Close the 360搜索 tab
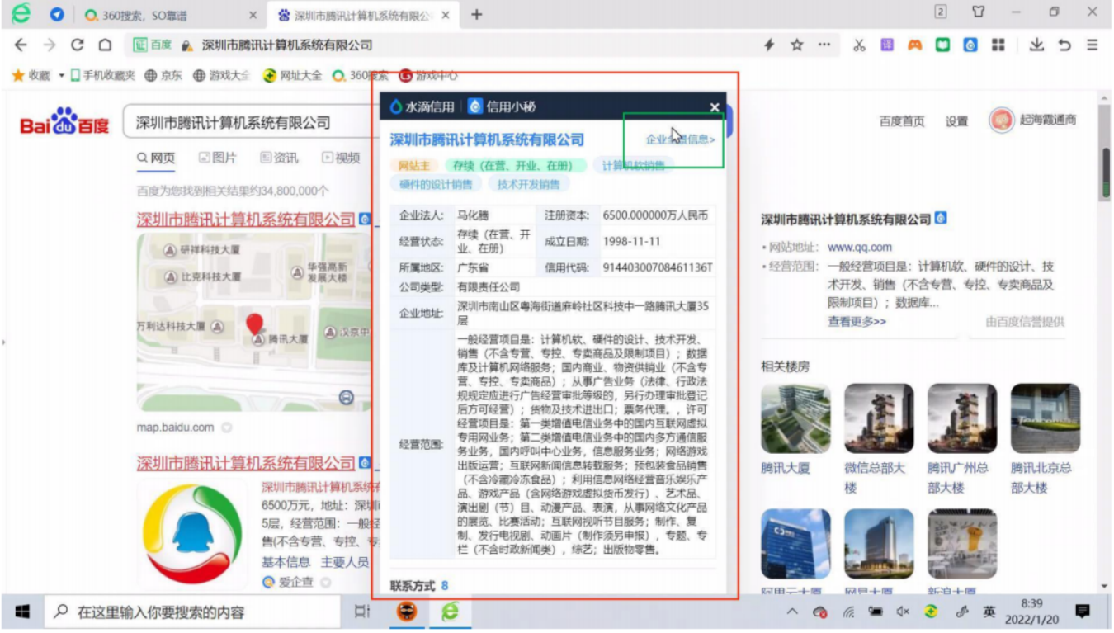The height and width of the screenshot is (633, 1114). [253, 16]
